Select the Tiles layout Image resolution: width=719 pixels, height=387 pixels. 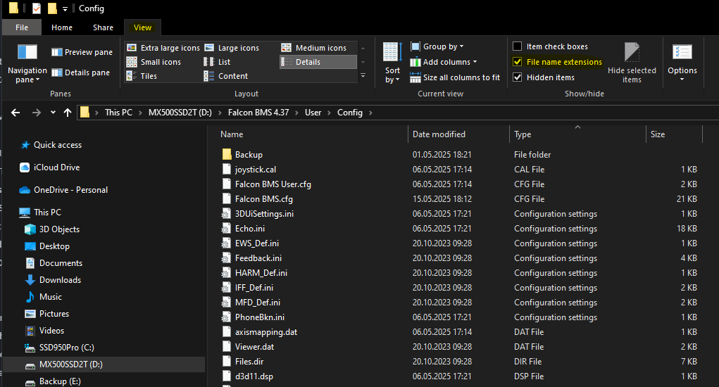click(142, 76)
